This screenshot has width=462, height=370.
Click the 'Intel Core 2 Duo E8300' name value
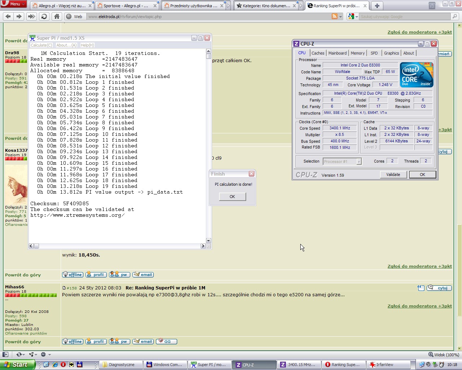click(360, 65)
